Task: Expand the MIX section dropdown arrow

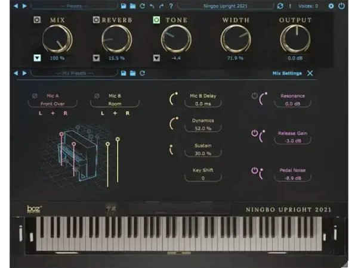Action: click(x=37, y=58)
